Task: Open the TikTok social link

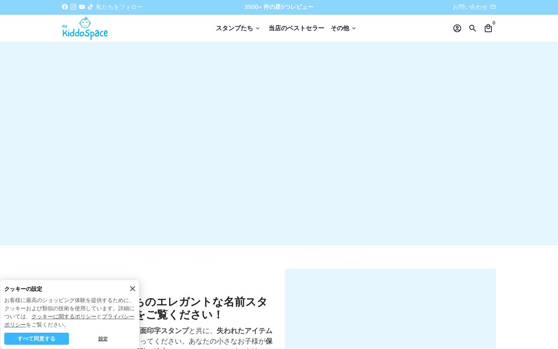Action: tap(90, 7)
